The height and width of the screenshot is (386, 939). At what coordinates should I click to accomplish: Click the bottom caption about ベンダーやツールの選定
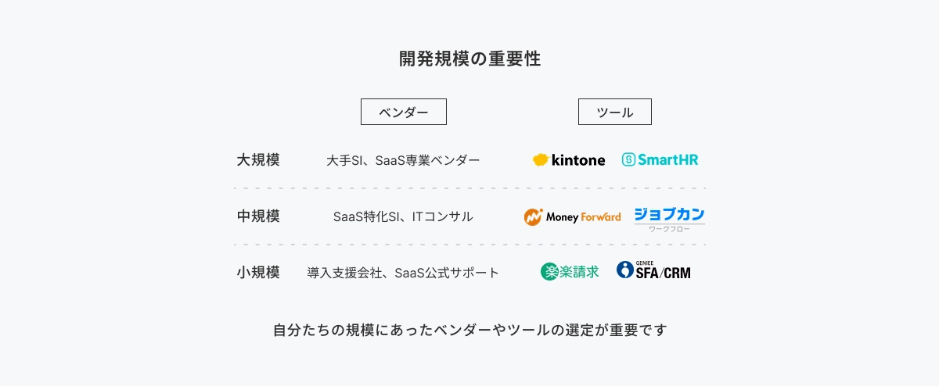[x=469, y=330]
